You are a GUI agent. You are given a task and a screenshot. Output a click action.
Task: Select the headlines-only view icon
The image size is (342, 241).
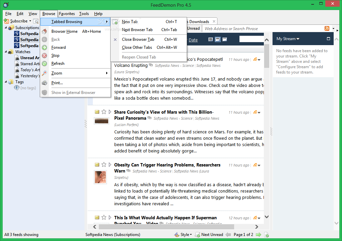point(225,39)
